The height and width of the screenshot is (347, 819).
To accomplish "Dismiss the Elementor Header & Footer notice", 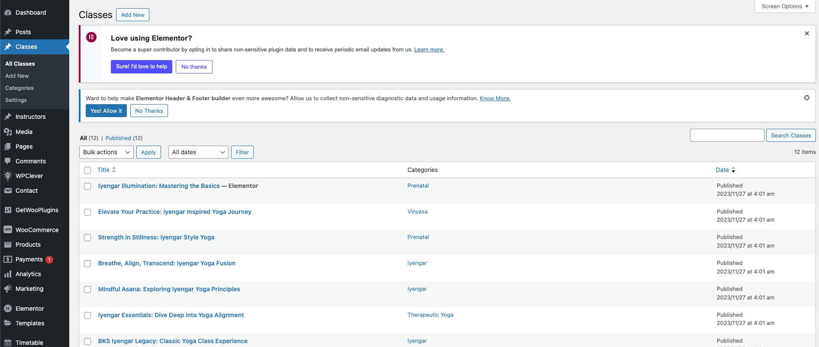I will coord(806,98).
